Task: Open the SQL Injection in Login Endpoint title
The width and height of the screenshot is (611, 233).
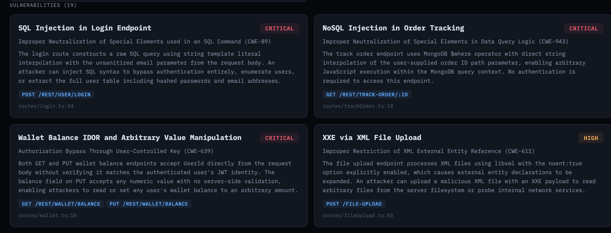Action: click(85, 28)
